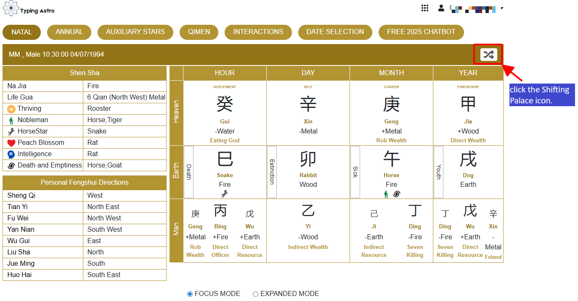Open the AUXILIARY STARS tab
Viewport: 578px width, 301px height.
click(x=135, y=32)
